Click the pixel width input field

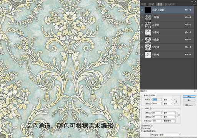157,100
